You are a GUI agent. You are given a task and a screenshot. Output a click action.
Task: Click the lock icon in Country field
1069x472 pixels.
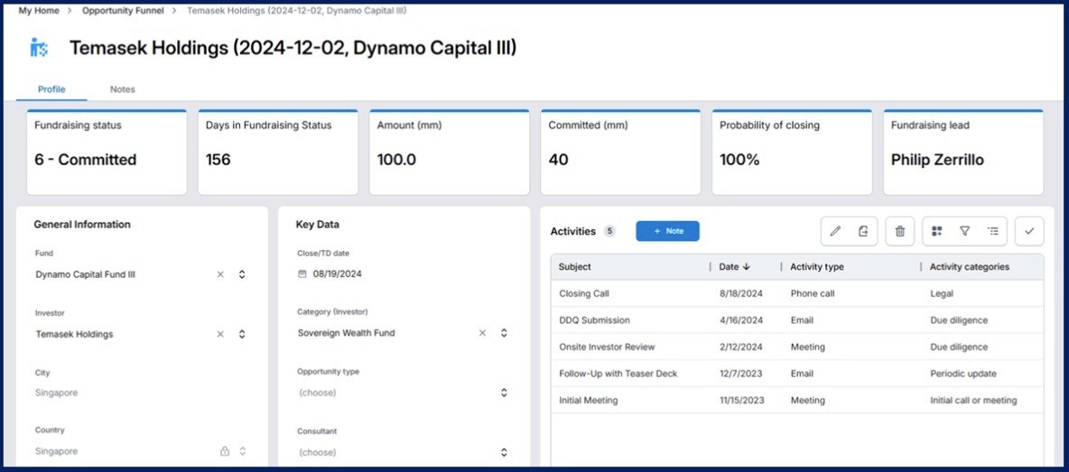(224, 451)
